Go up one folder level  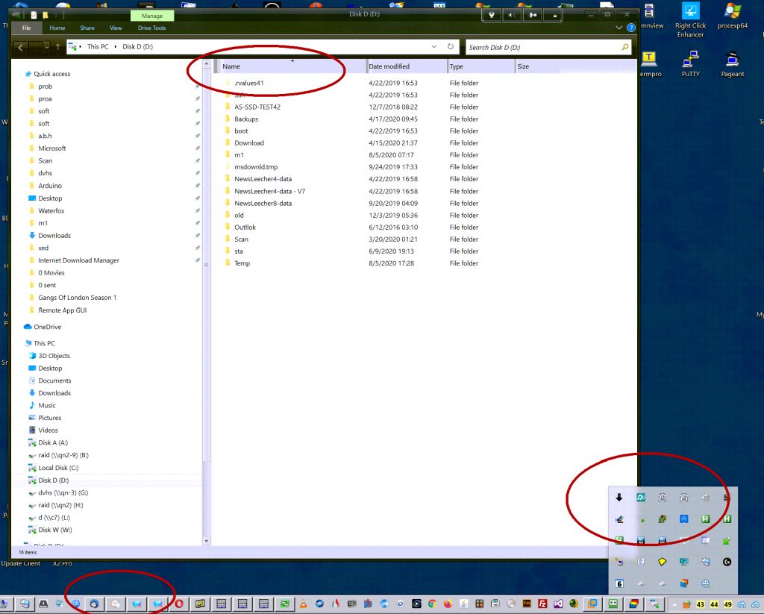[58, 47]
